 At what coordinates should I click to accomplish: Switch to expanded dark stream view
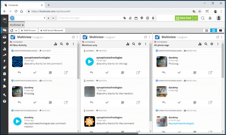(220, 30)
